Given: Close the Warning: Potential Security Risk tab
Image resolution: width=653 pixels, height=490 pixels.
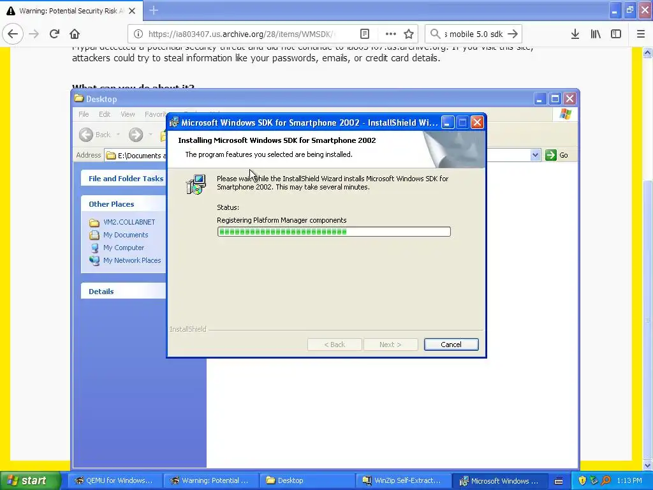Looking at the screenshot, I should 132,11.
